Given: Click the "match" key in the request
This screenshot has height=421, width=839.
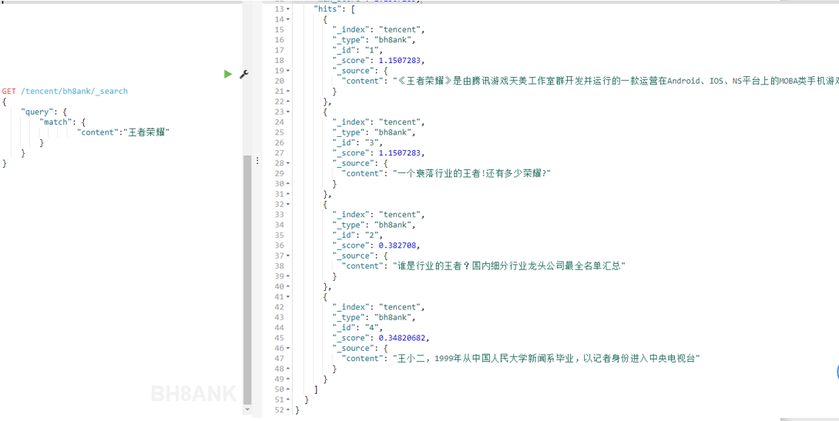Looking at the screenshot, I should (54, 122).
